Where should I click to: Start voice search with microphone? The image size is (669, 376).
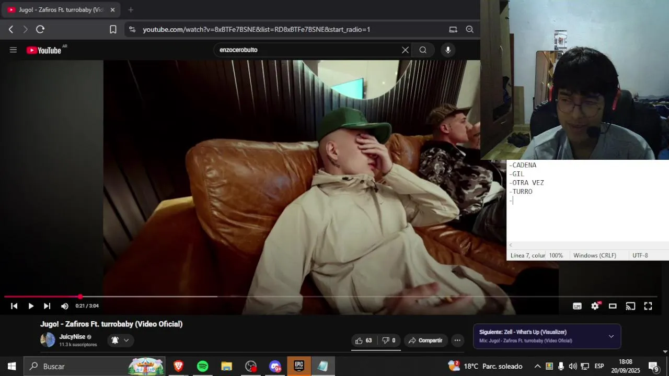448,50
